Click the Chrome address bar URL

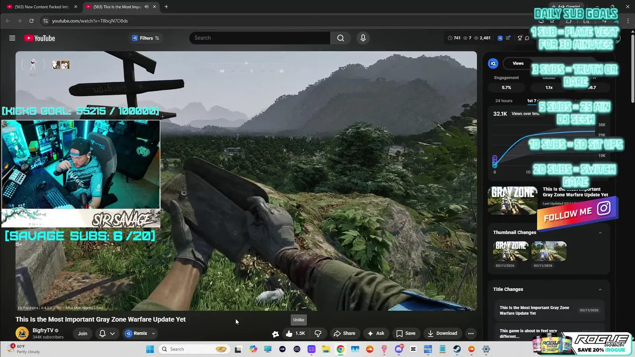pyautogui.click(x=90, y=21)
